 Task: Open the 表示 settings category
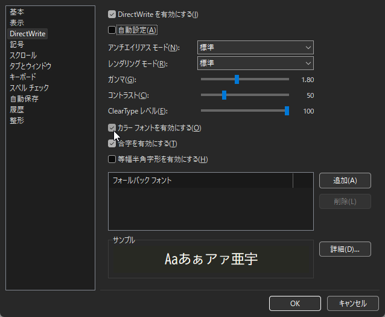[x=17, y=23]
